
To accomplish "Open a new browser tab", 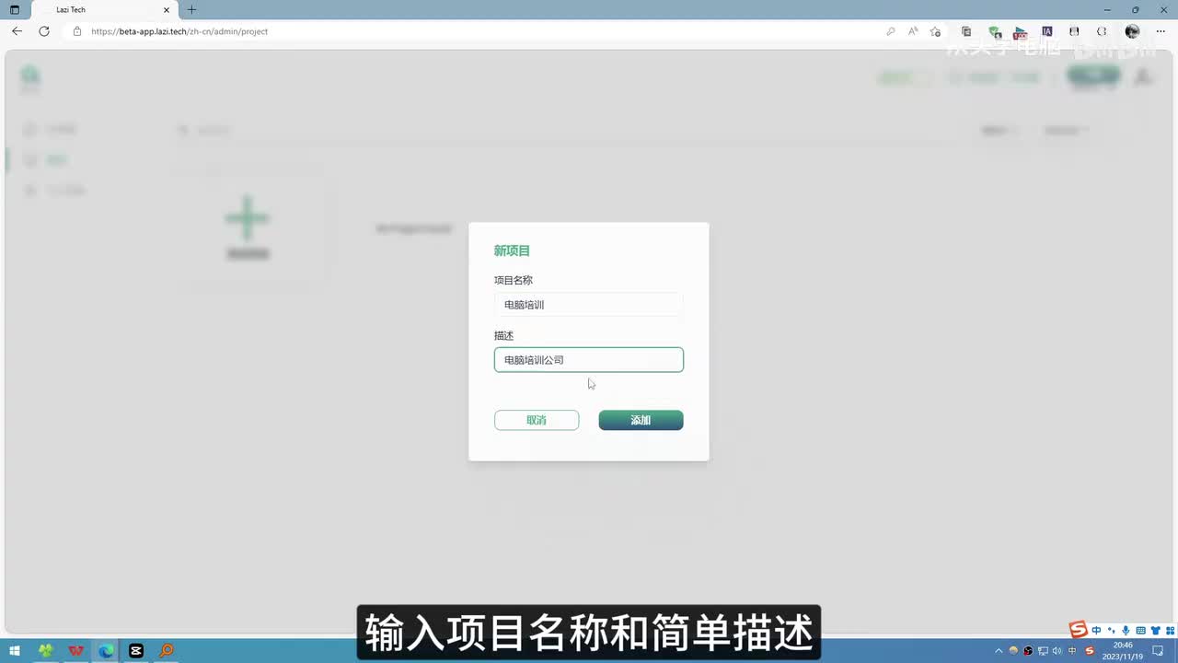I will click(x=191, y=10).
